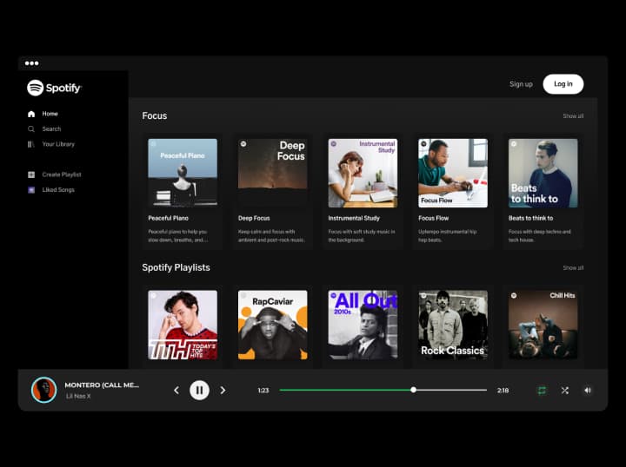The image size is (626, 467).
Task: Toggle the repeat mode icon
Action: [542, 391]
